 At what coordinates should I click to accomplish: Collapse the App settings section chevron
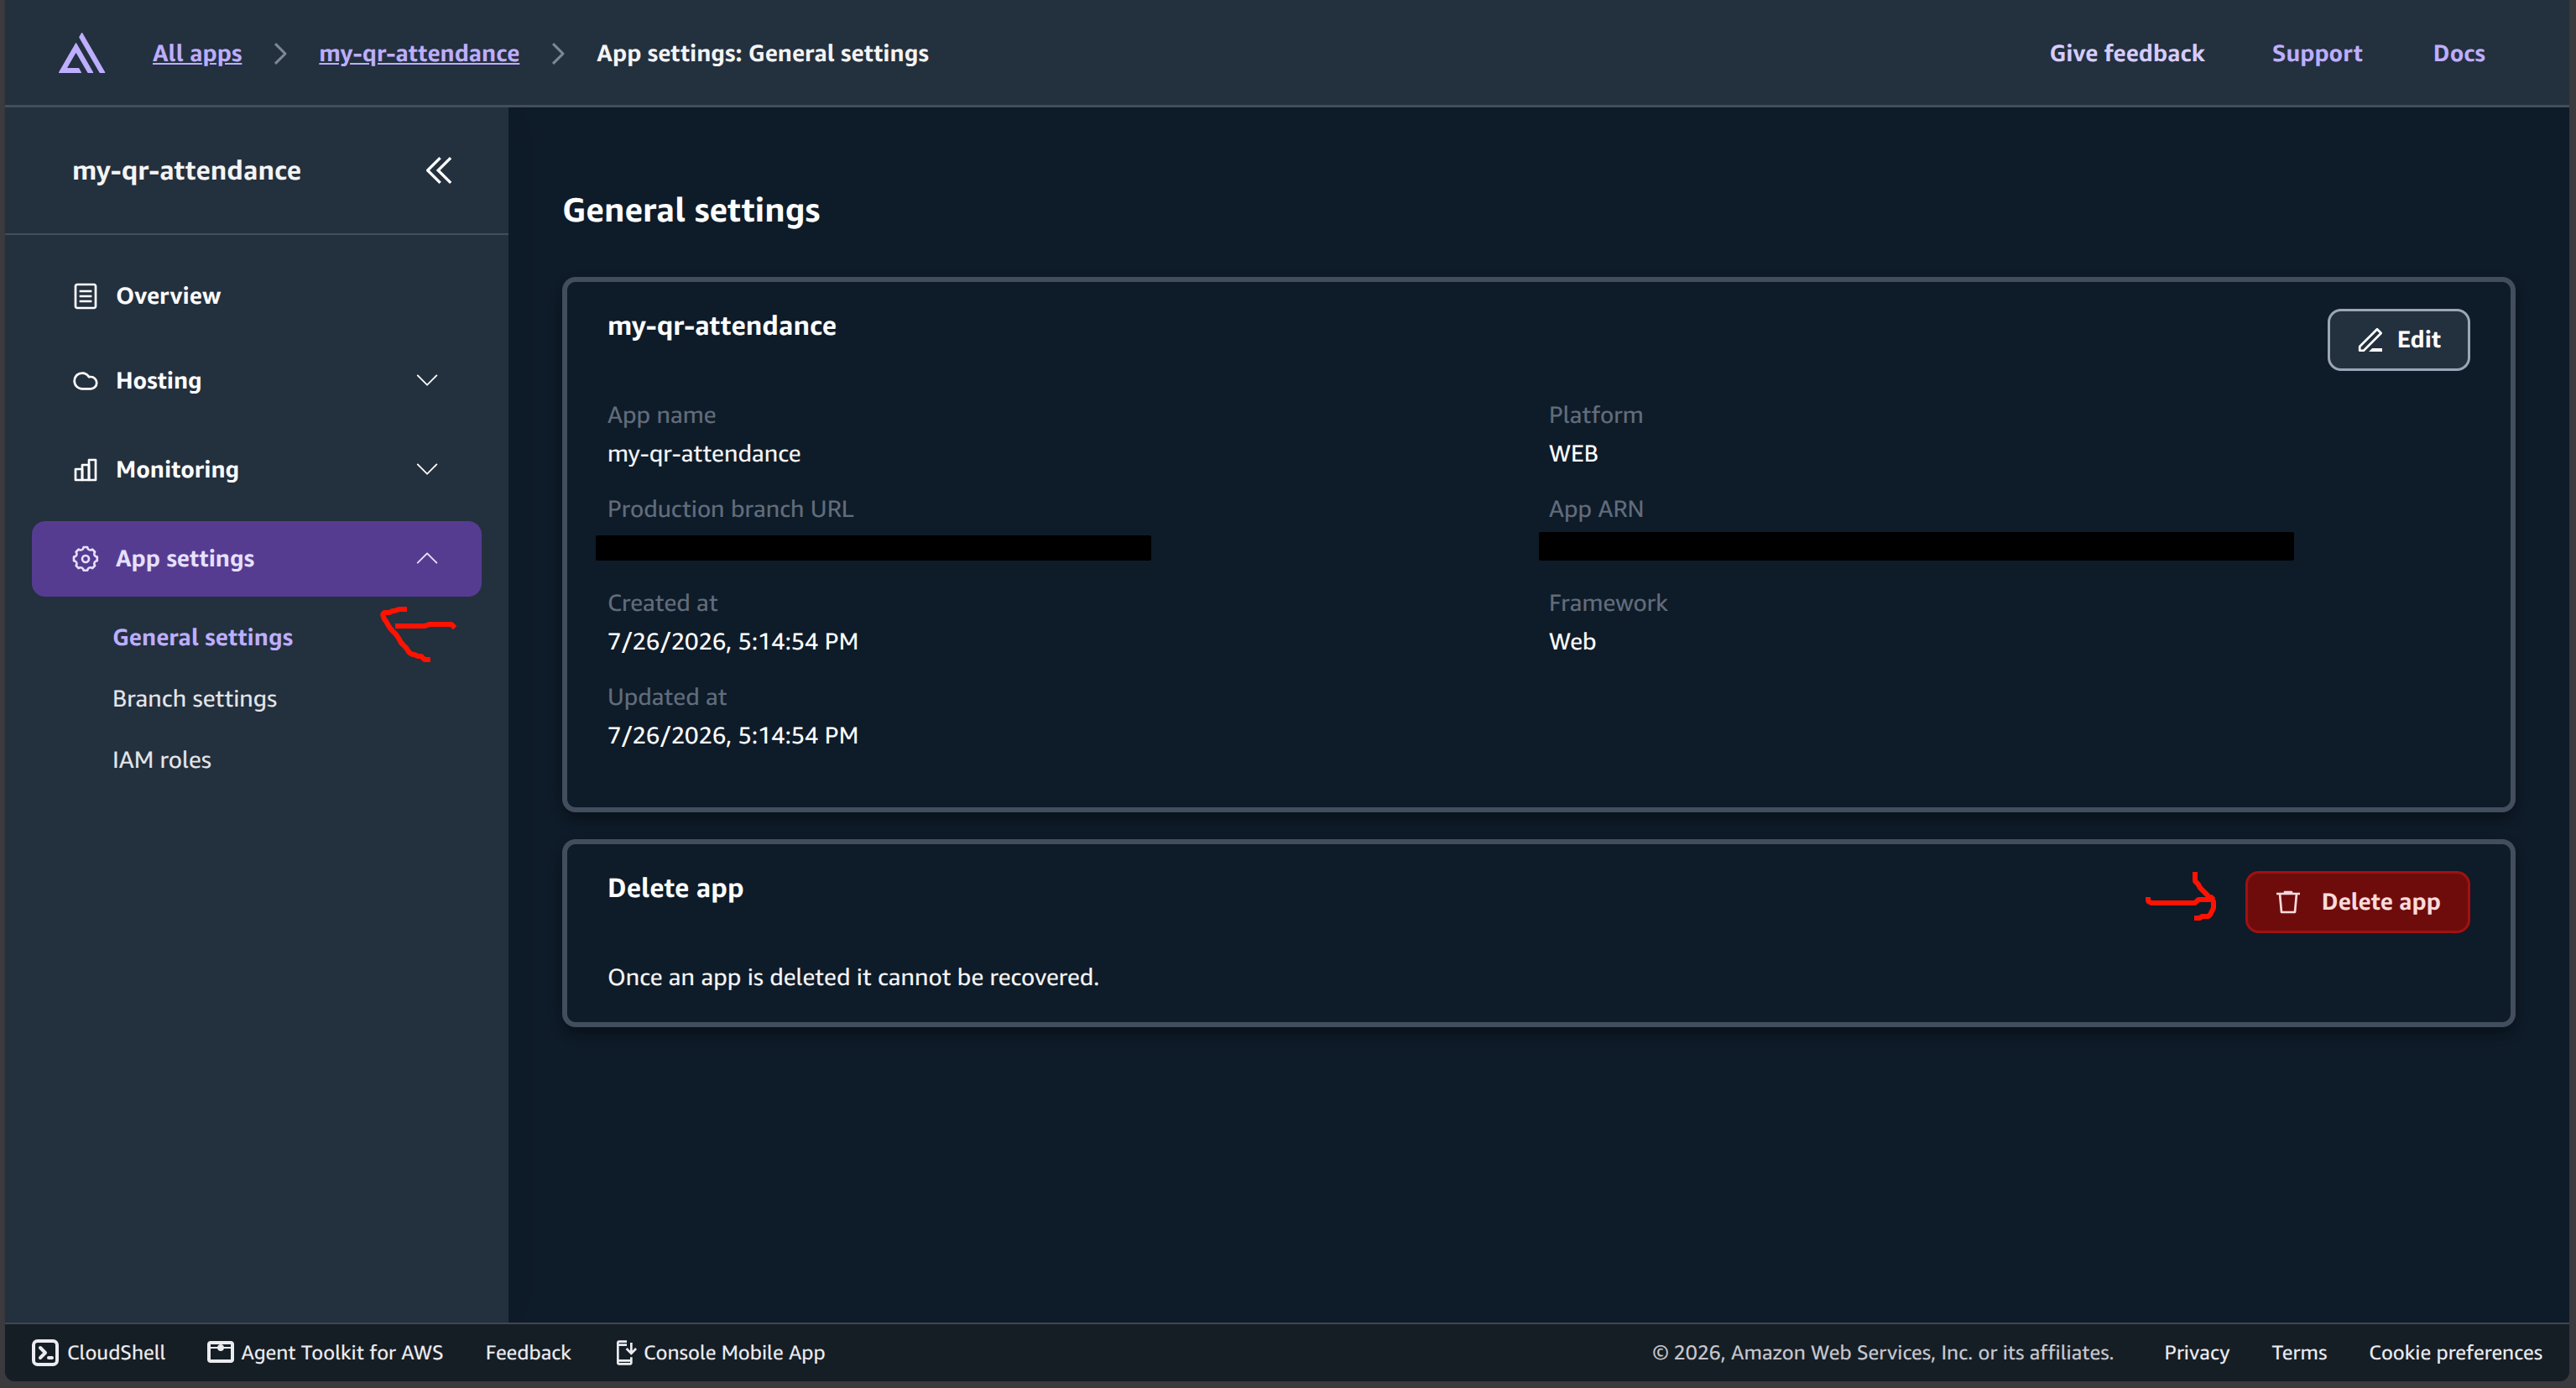coord(427,559)
